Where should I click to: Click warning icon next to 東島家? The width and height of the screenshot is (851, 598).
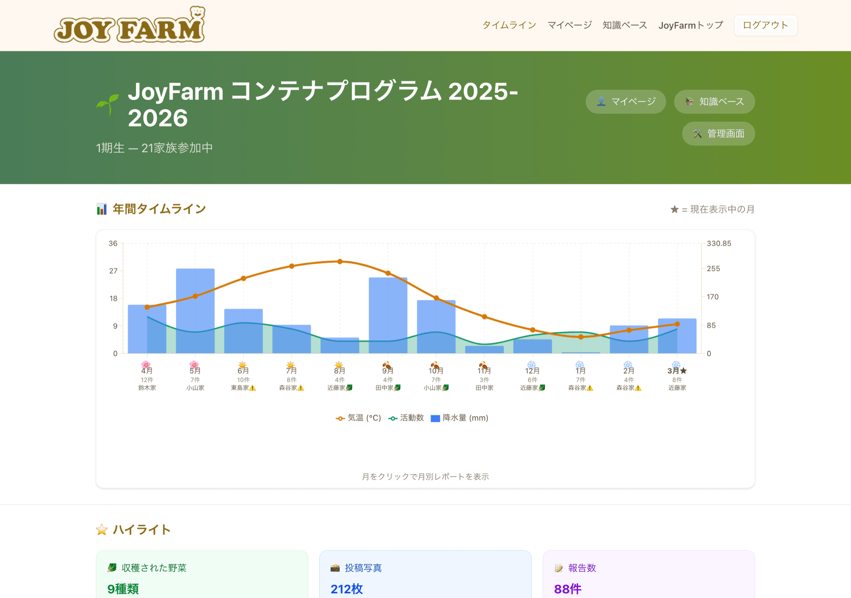(x=253, y=388)
